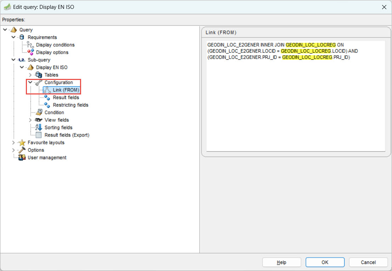Screen dimensions: 392x271
Task: Select the User management tree item
Action: tap(47, 157)
